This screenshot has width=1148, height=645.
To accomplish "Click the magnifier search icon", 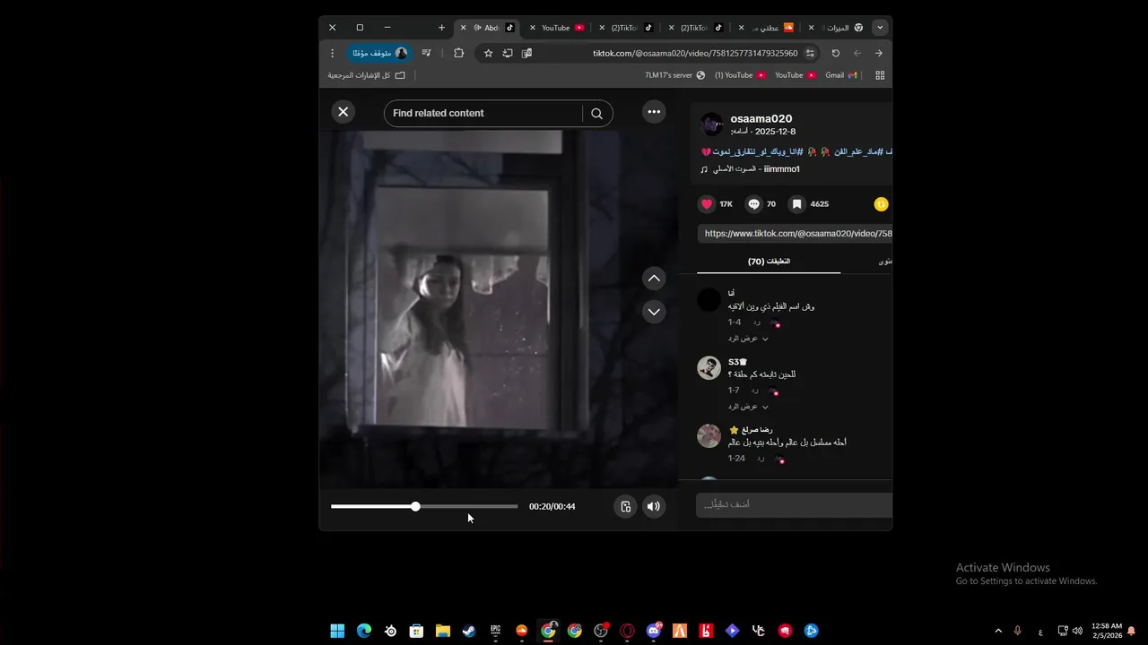I will [596, 114].
